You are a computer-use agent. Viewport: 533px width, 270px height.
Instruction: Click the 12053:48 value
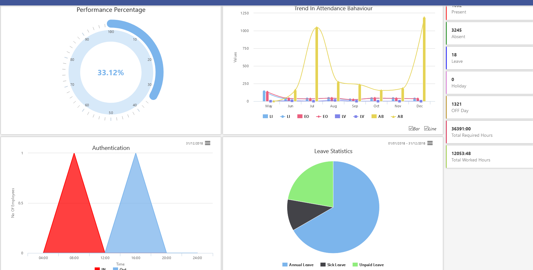(x=461, y=153)
